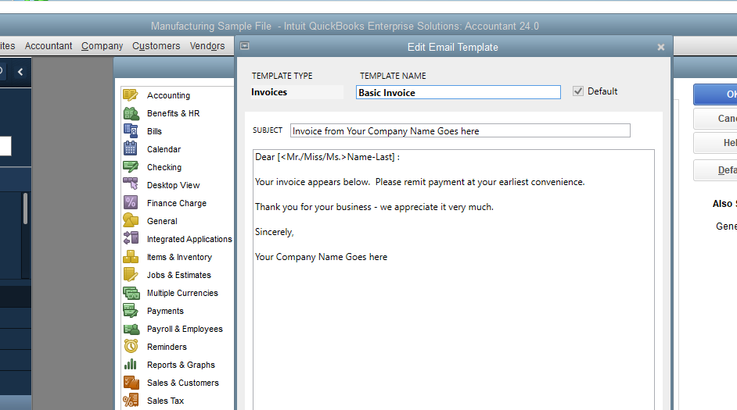The height and width of the screenshot is (410, 737).
Task: Select the Payroll & Employees icon
Action: (131, 329)
